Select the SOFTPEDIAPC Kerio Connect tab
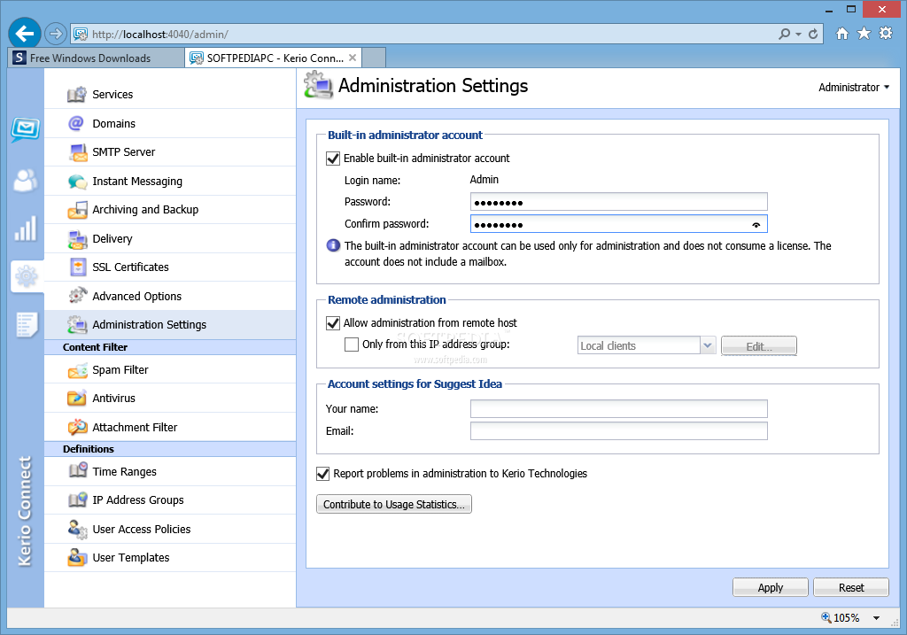The height and width of the screenshot is (635, 907). (274, 58)
